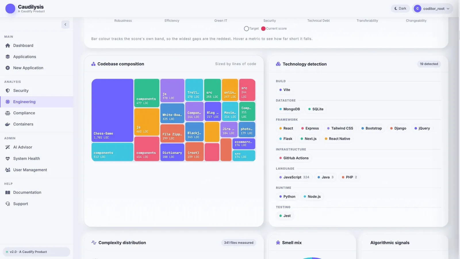Click the Next.js framework chip
460x259 pixels.
(x=308, y=139)
